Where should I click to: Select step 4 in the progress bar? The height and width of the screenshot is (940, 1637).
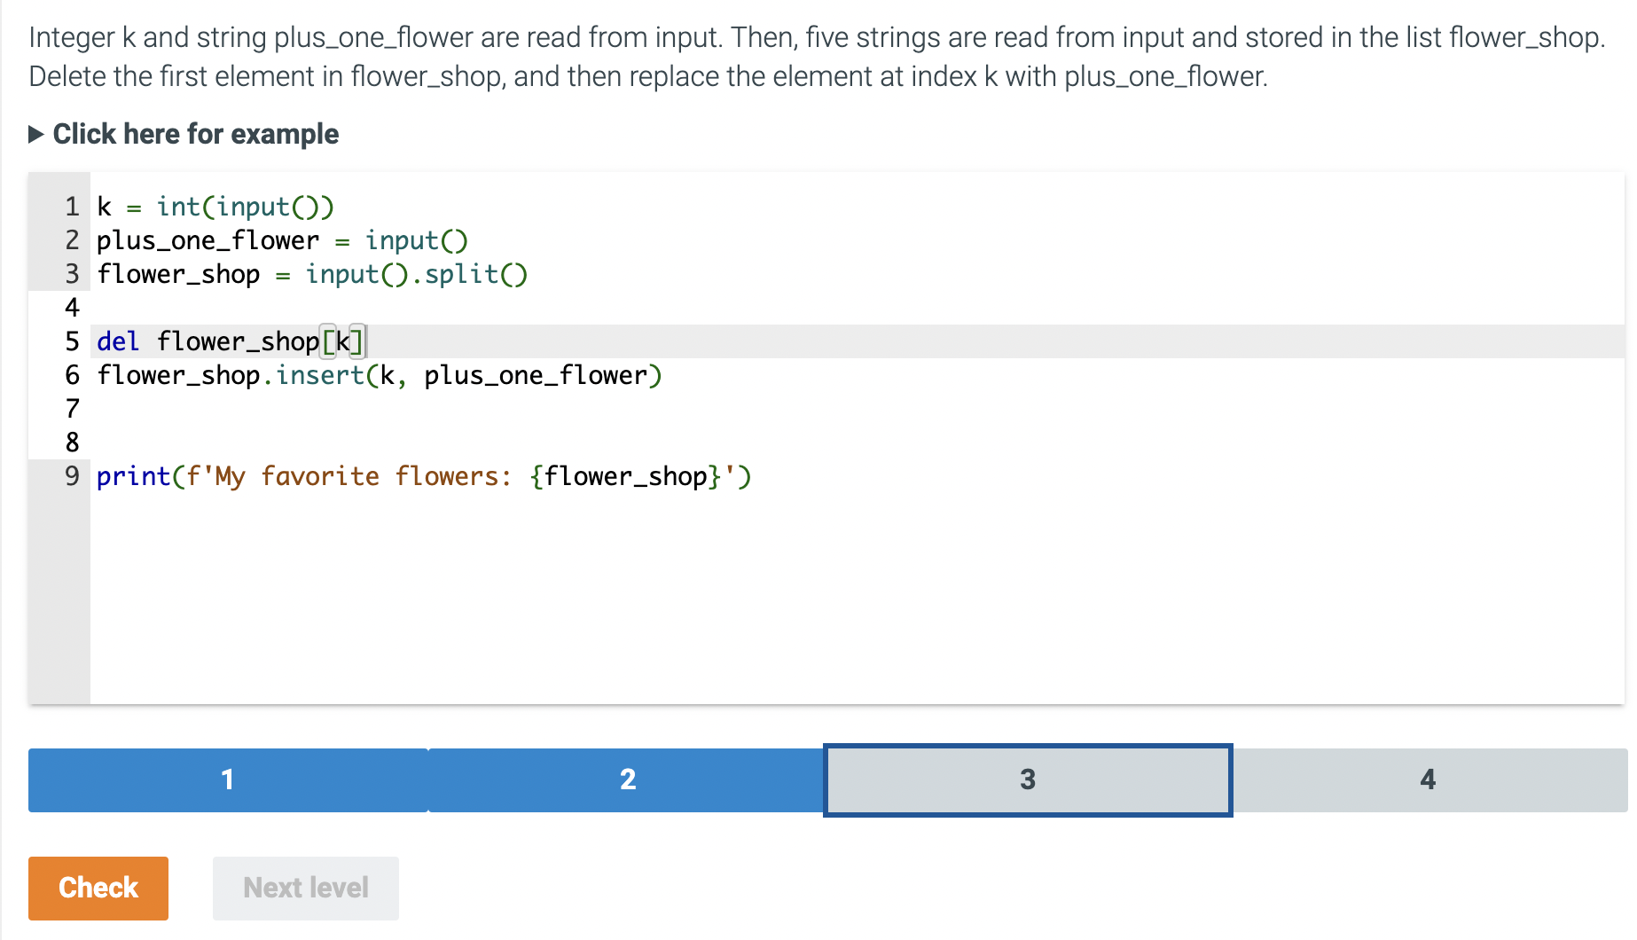tap(1427, 780)
